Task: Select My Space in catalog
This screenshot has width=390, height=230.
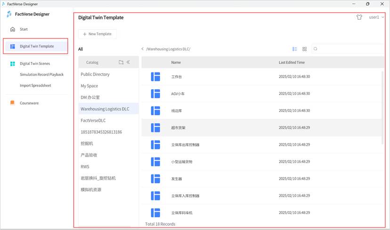Action: [89, 86]
